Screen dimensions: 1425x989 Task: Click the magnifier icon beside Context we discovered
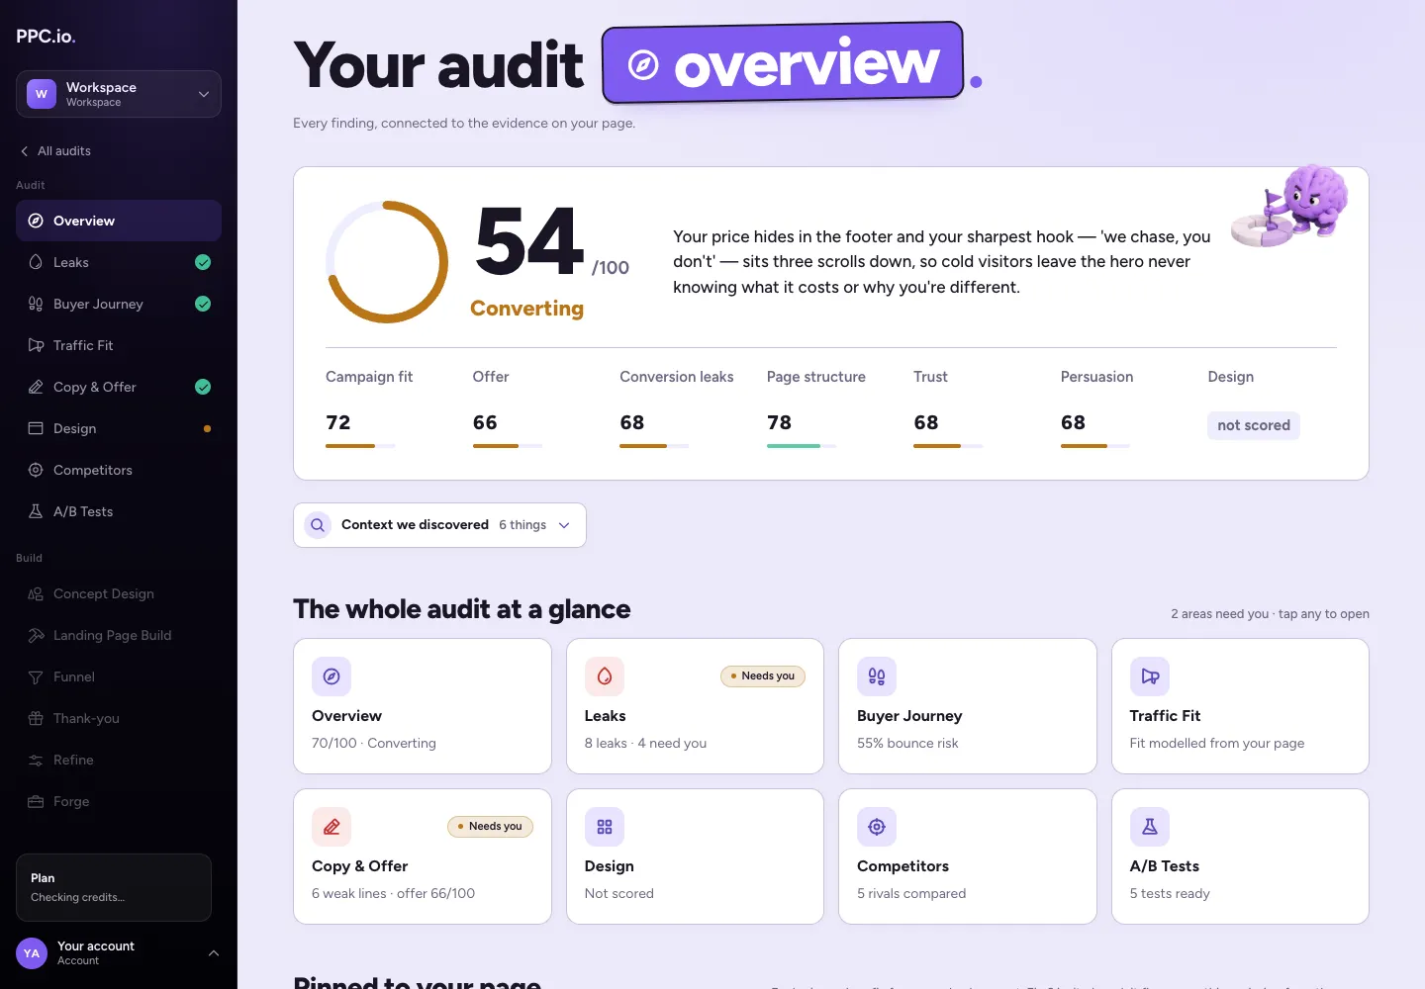(318, 525)
